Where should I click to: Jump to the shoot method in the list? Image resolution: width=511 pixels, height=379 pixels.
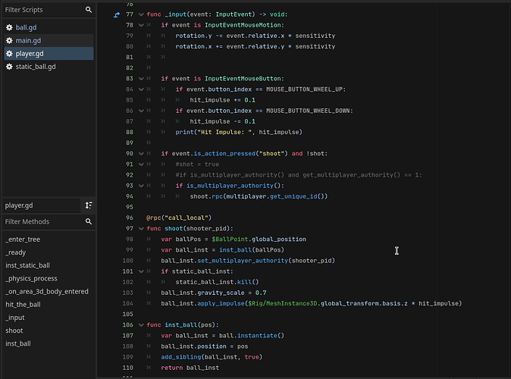14,330
